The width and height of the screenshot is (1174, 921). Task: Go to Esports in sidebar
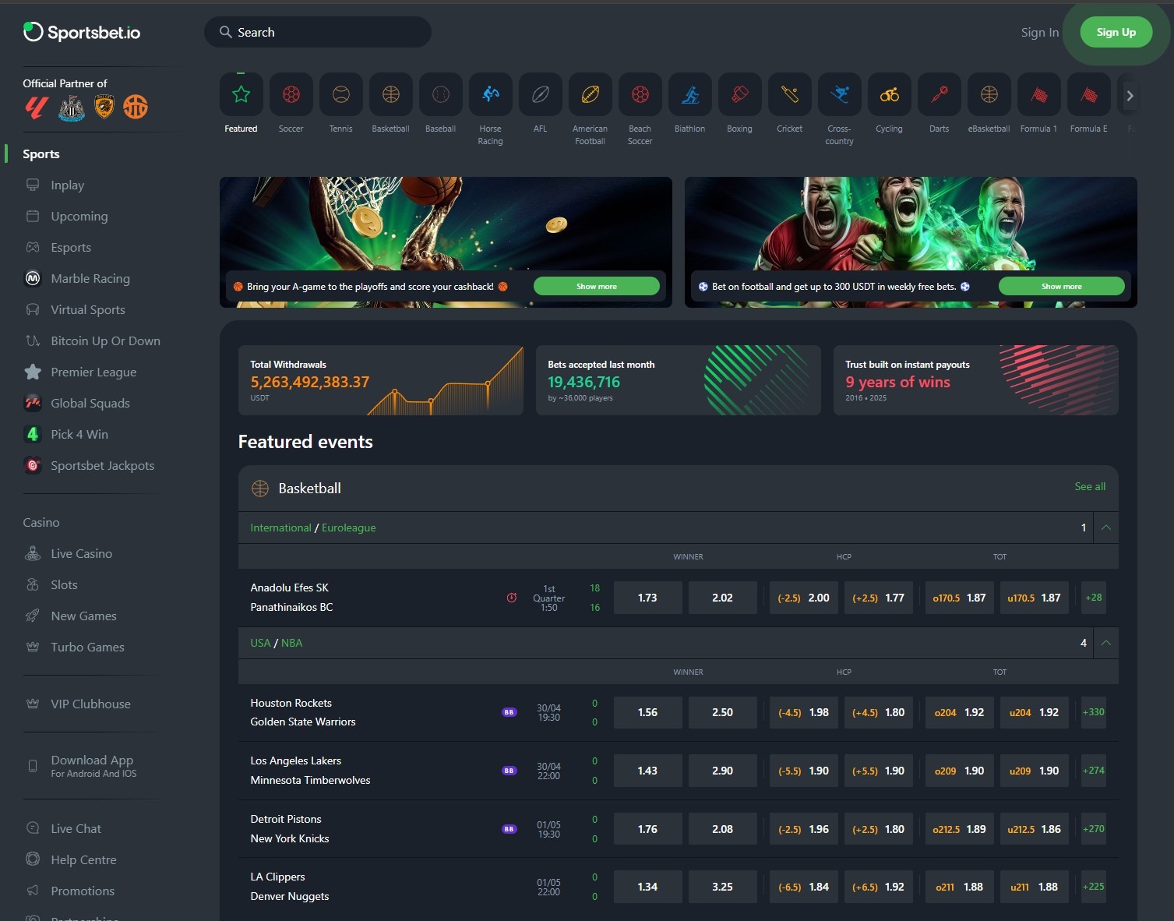coord(71,248)
